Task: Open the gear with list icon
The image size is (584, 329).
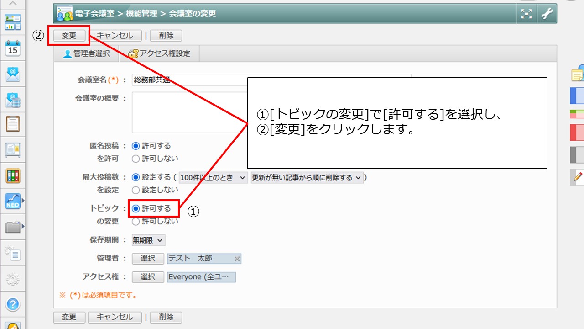Action: tap(13, 253)
